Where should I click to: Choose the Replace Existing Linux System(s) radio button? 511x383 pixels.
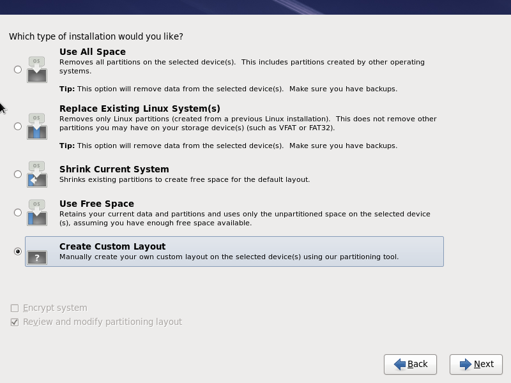pos(18,126)
